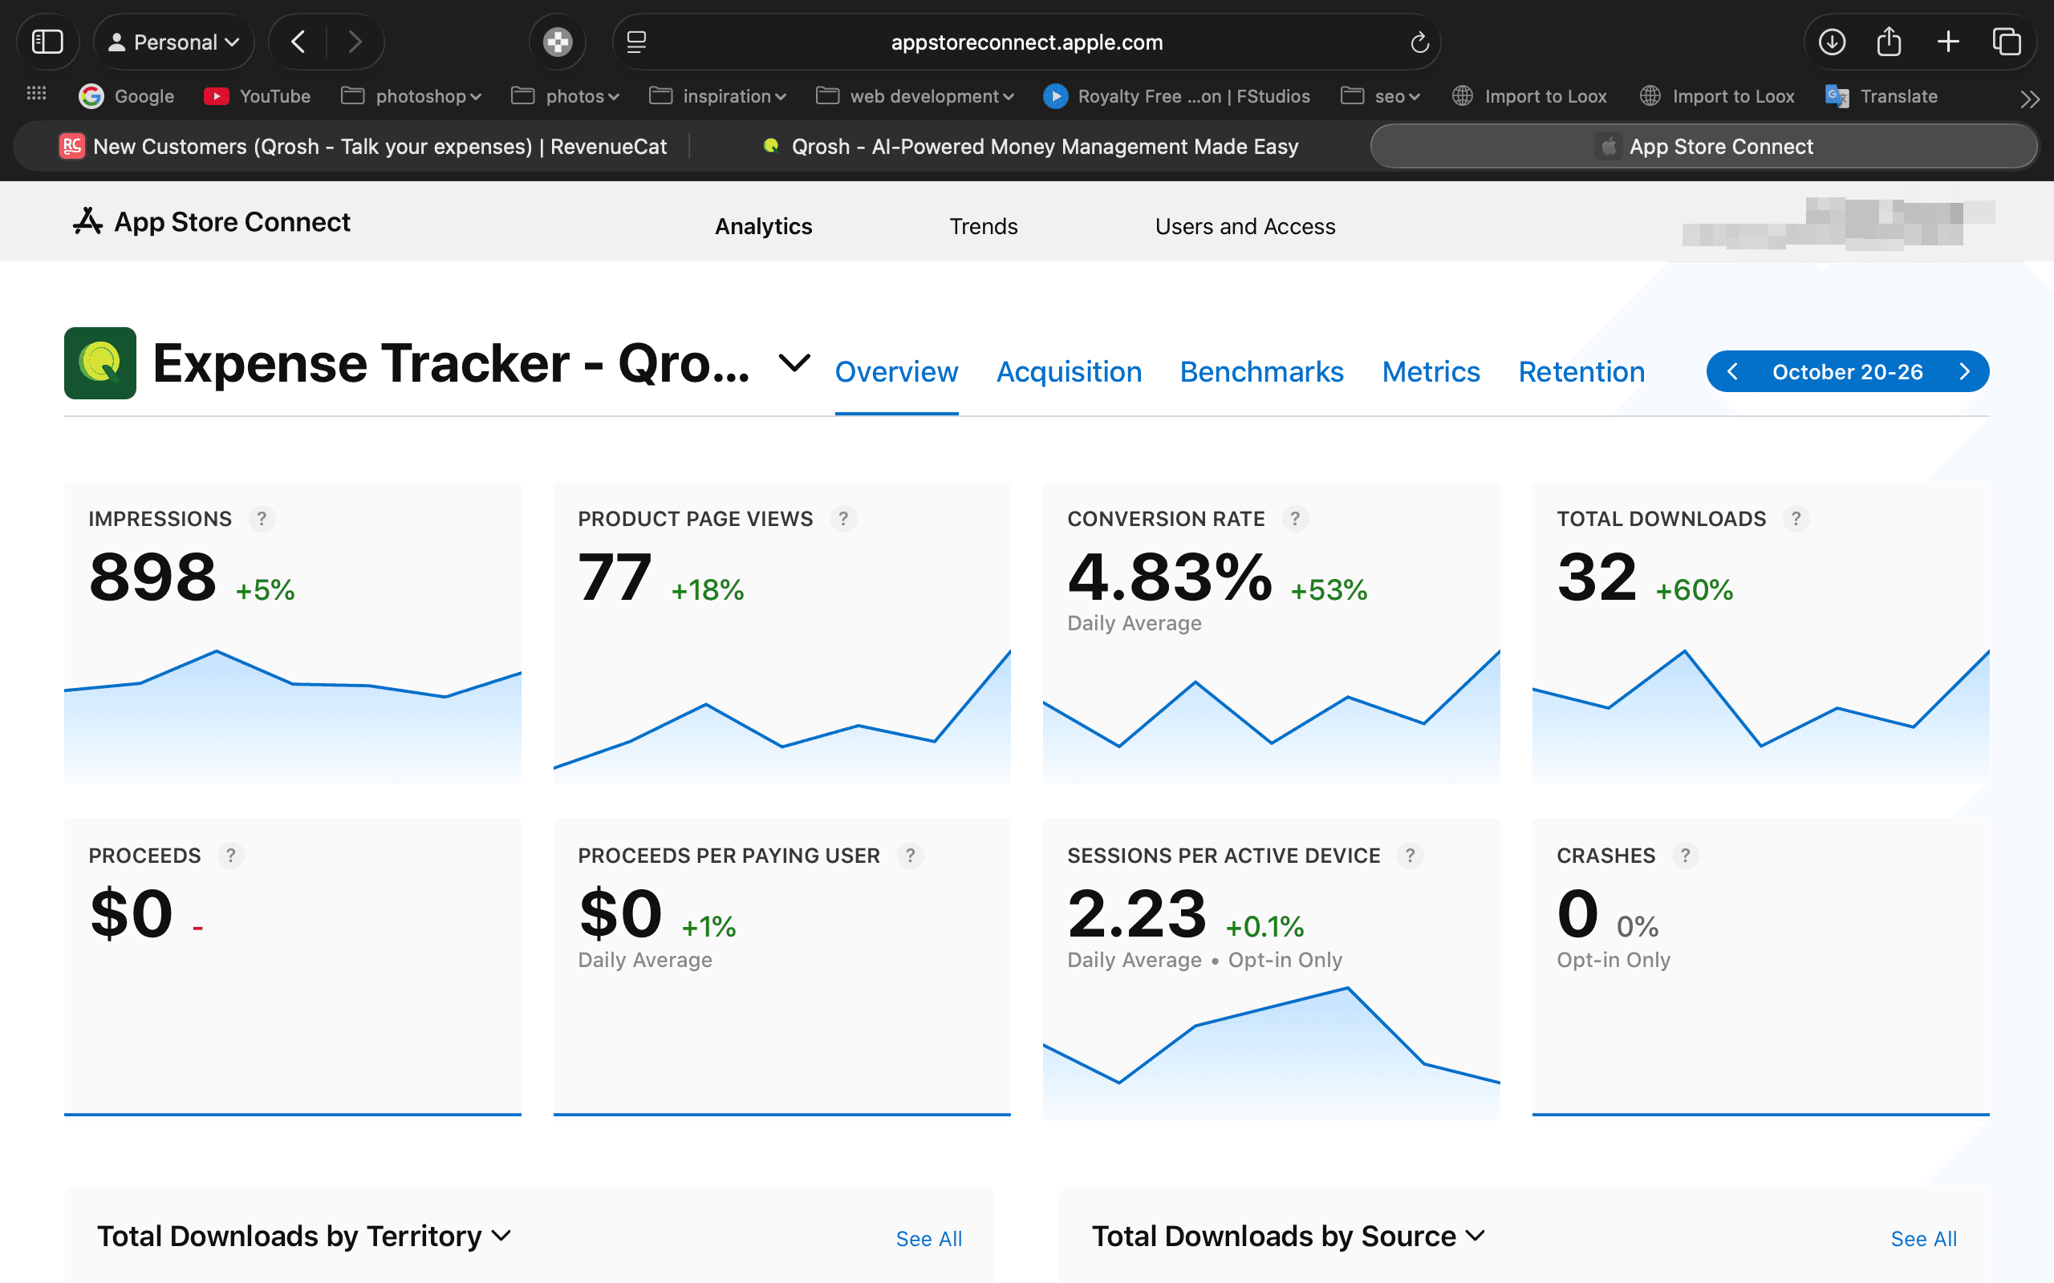This screenshot has height=1283, width=2054.
Task: Expand the Personal profile dropdown
Action: click(174, 42)
